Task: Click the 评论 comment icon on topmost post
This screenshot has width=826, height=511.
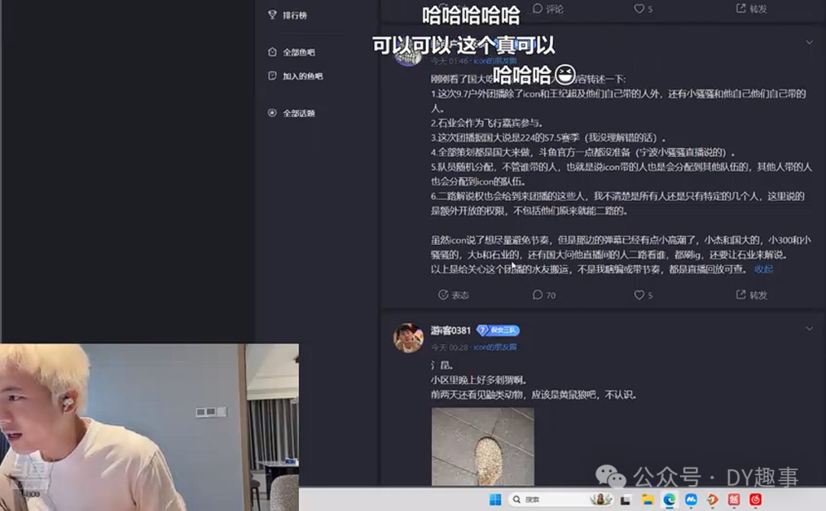Action: click(538, 8)
